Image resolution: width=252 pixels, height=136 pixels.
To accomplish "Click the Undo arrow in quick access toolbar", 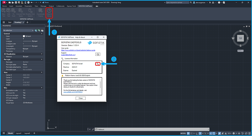I will coord(31,2).
